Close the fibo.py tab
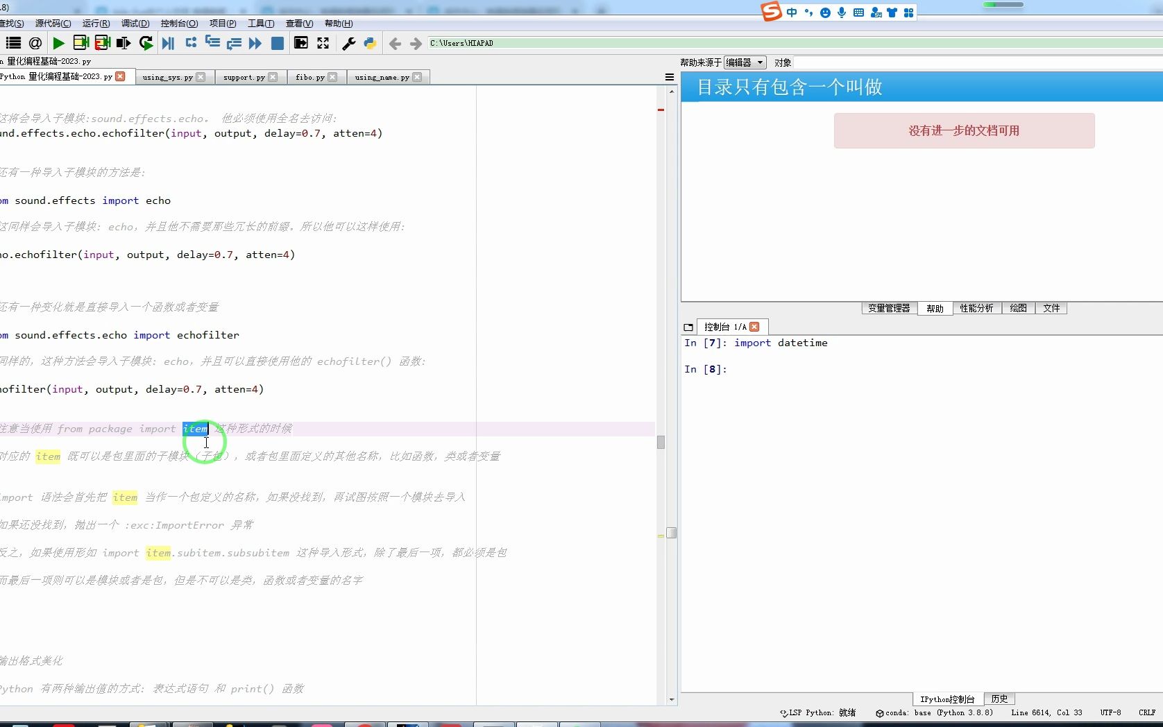Viewport: 1163px width, 727px height. point(332,77)
